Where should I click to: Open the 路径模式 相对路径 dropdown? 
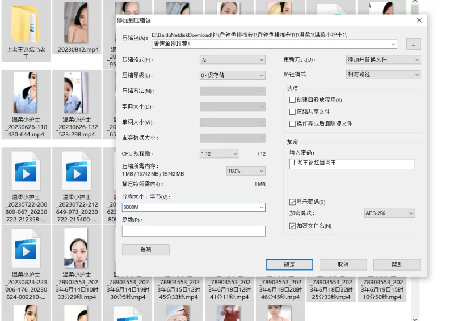pyautogui.click(x=384, y=75)
